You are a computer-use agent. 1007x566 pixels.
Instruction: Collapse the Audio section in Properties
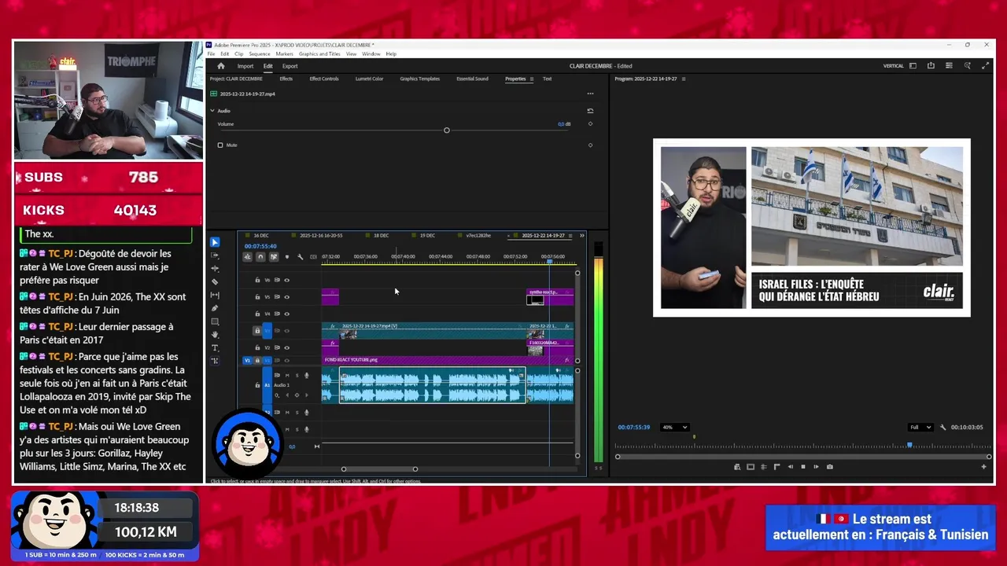click(212, 111)
